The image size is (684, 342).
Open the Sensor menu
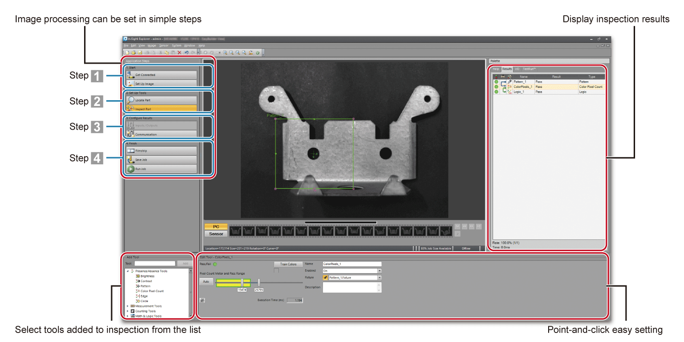pyautogui.click(x=163, y=45)
